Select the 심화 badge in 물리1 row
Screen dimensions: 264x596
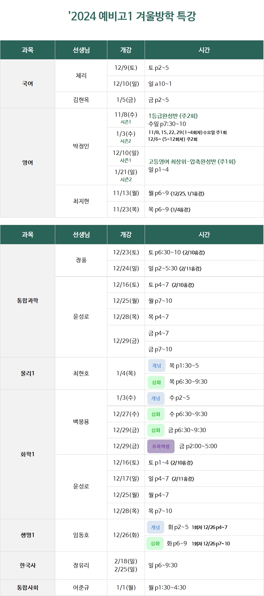pos(156,382)
